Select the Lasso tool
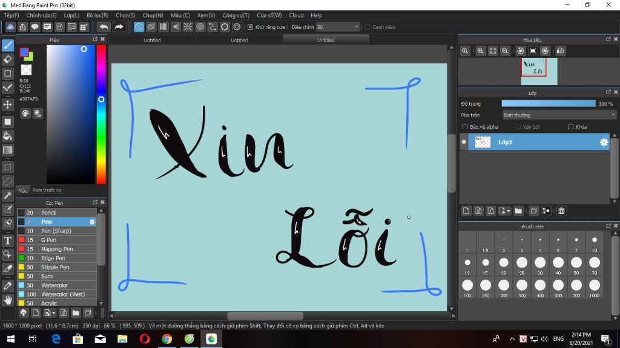The width and height of the screenshot is (620, 348). click(x=8, y=181)
